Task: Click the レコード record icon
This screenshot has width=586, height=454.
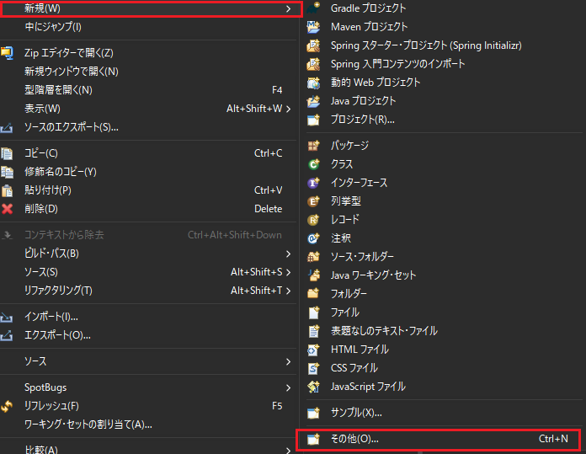Action: pyautogui.click(x=313, y=220)
